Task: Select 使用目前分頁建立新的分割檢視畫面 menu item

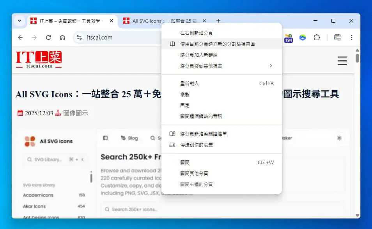Action: point(221,44)
